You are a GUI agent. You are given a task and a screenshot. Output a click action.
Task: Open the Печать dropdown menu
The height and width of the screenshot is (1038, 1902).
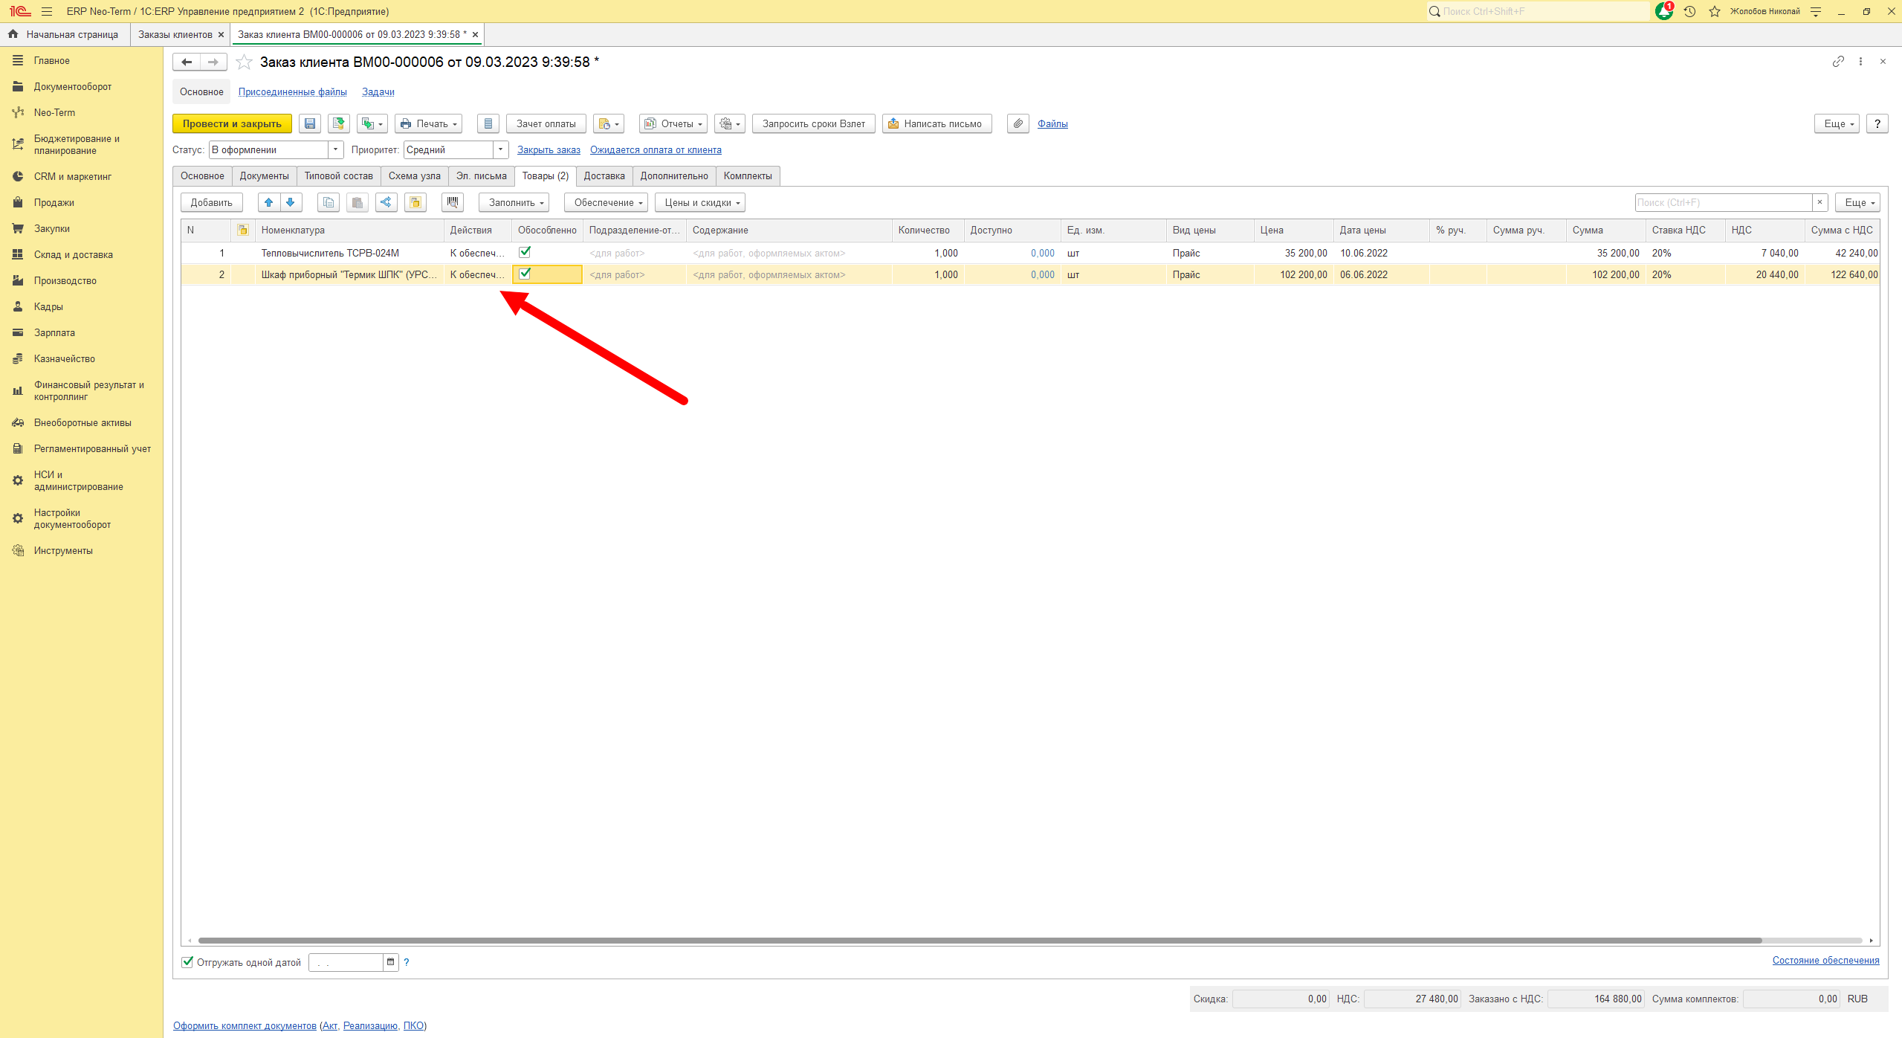pyautogui.click(x=428, y=123)
